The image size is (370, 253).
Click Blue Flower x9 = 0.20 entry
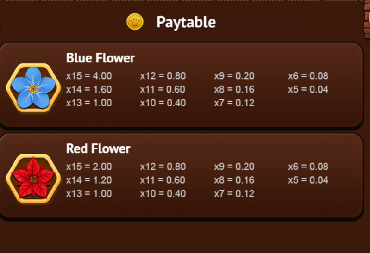(x=234, y=76)
